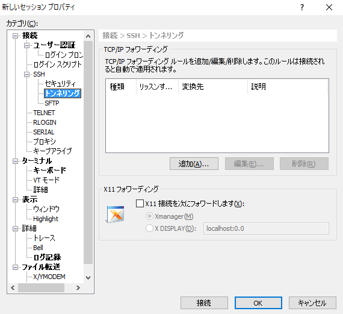Collapse the 接続 tree node
The height and width of the screenshot is (314, 343).
pyautogui.click(x=15, y=36)
